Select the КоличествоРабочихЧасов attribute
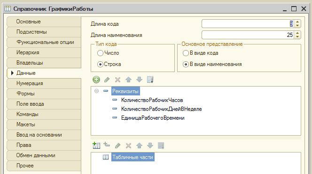This screenshot has width=312, height=174. [152, 100]
